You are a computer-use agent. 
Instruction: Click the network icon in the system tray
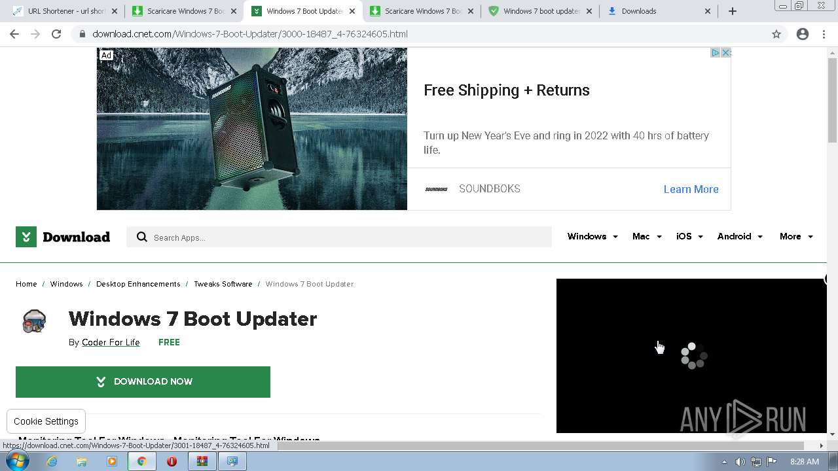pos(756,462)
